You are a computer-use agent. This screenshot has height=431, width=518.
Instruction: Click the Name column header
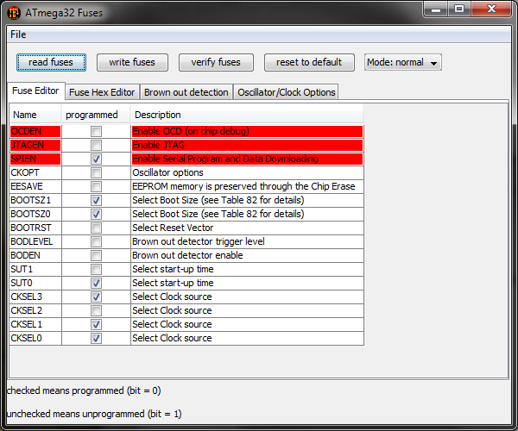pos(35,115)
